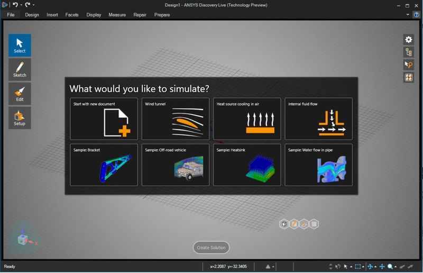This screenshot has height=273, width=423.
Task: Open dropdown beside the arrow select mode icon
Action: point(351,267)
